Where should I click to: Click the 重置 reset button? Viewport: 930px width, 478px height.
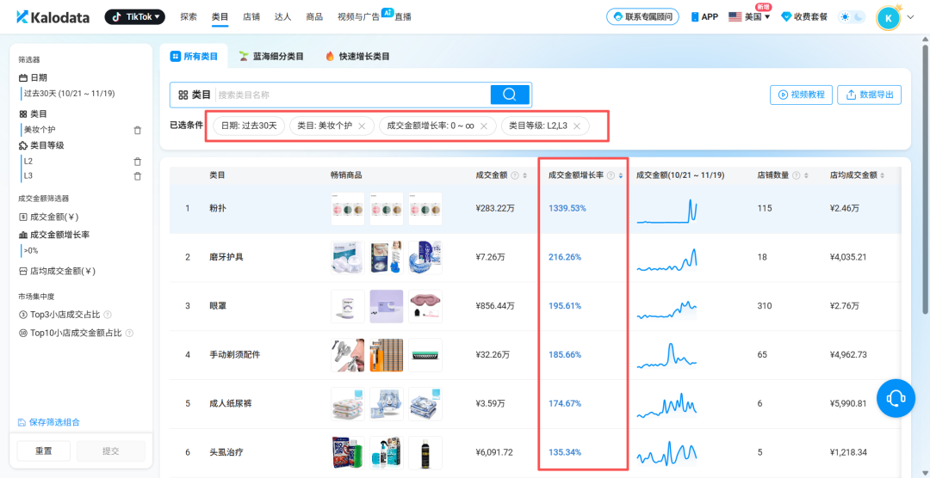[43, 450]
